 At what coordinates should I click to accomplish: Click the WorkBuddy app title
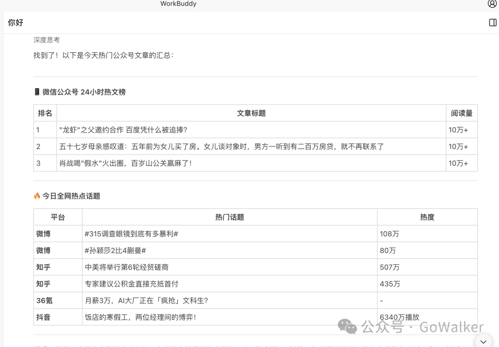tap(178, 4)
